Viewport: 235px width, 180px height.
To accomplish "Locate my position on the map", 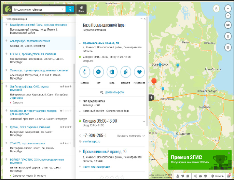I will (x=228, y=36).
